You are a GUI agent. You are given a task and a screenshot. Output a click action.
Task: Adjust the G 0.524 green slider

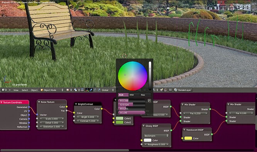coord(132,105)
